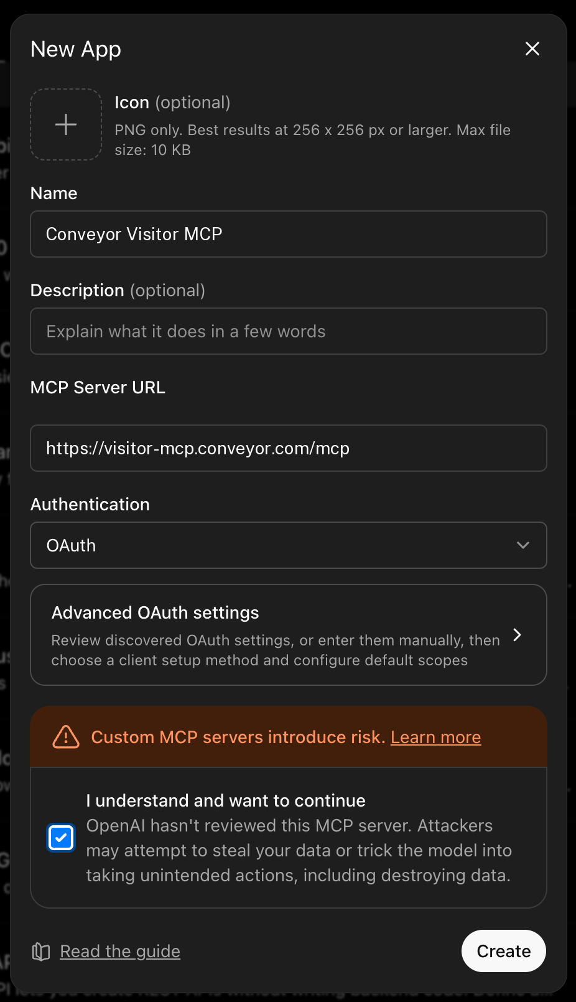Open the Authentication OAuth dropdown

click(289, 545)
